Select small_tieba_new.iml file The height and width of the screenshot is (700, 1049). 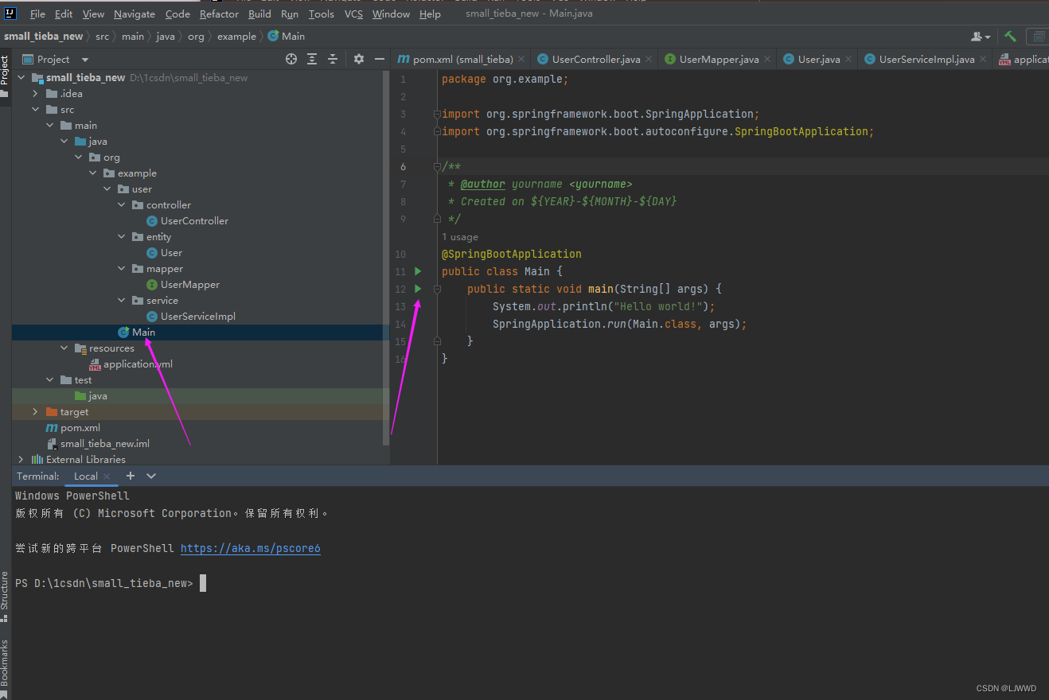104,444
